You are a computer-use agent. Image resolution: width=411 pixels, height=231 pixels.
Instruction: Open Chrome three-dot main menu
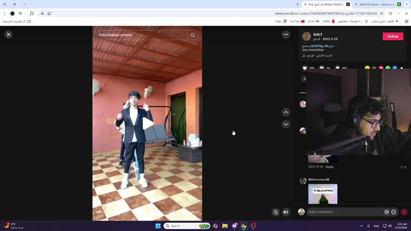4,13
